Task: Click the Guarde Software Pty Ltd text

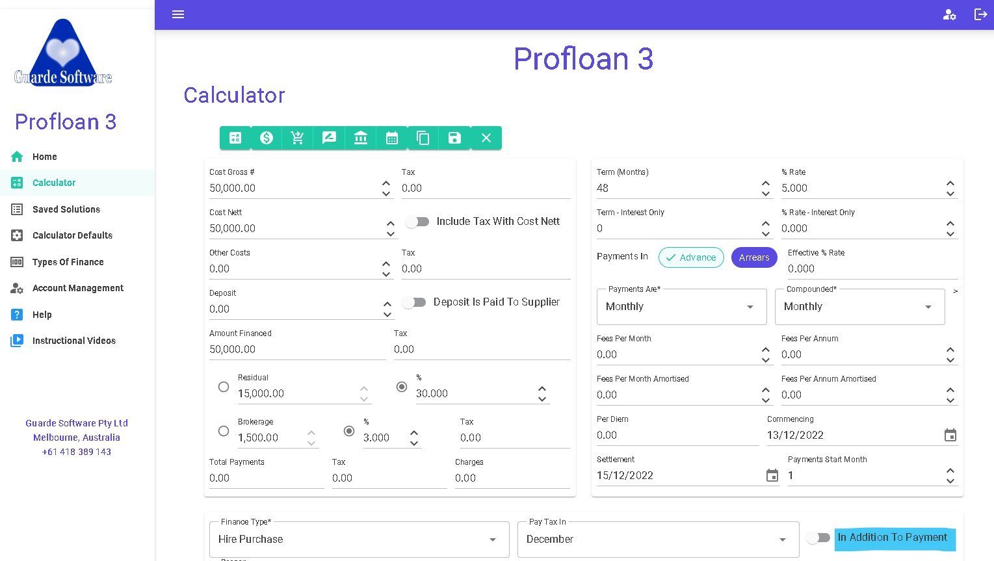Action: (77, 423)
